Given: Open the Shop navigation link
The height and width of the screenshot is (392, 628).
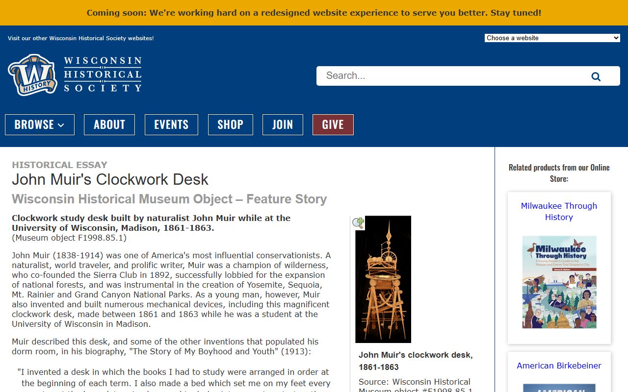Looking at the screenshot, I should click(x=230, y=124).
